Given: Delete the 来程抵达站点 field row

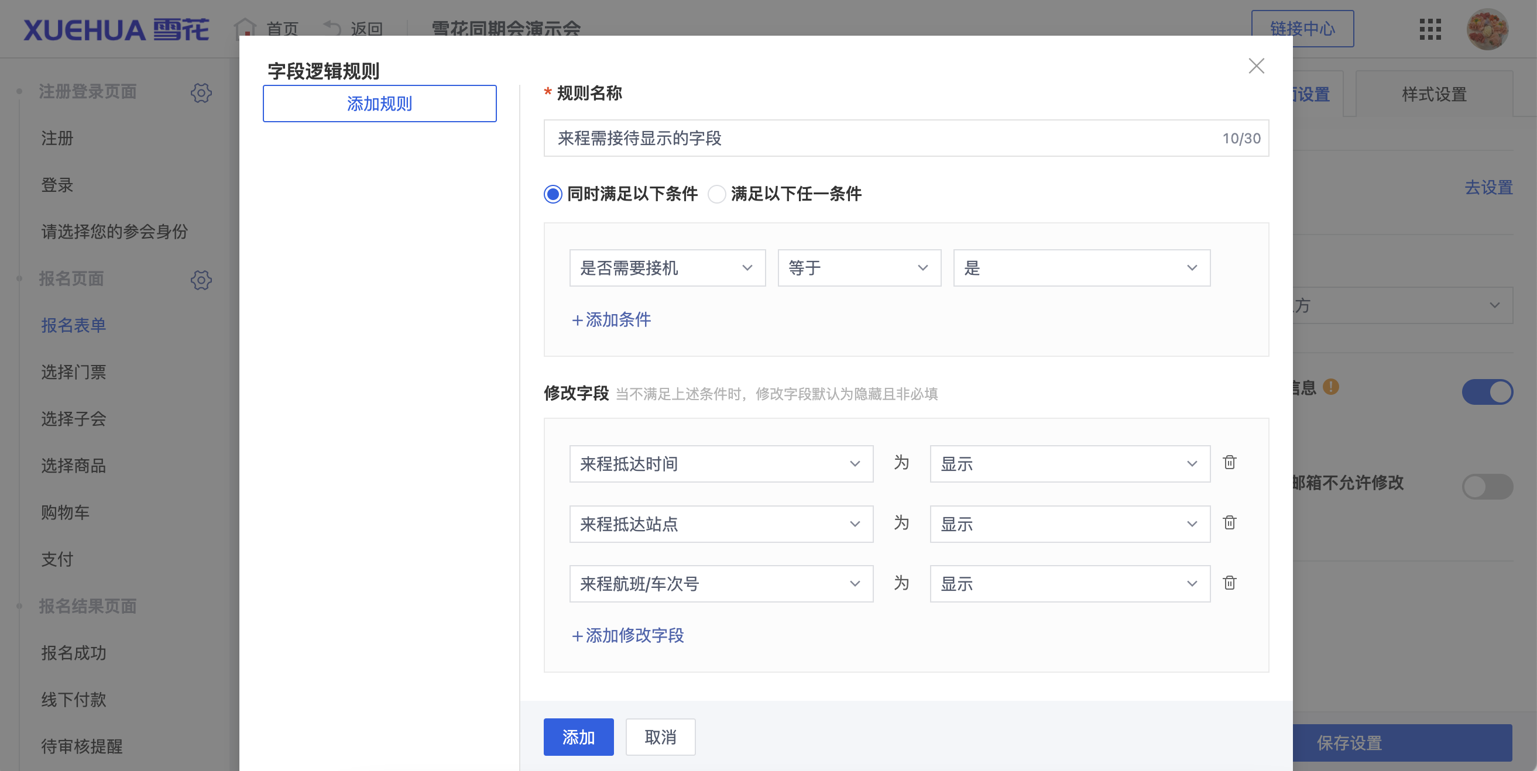Looking at the screenshot, I should click(x=1229, y=522).
